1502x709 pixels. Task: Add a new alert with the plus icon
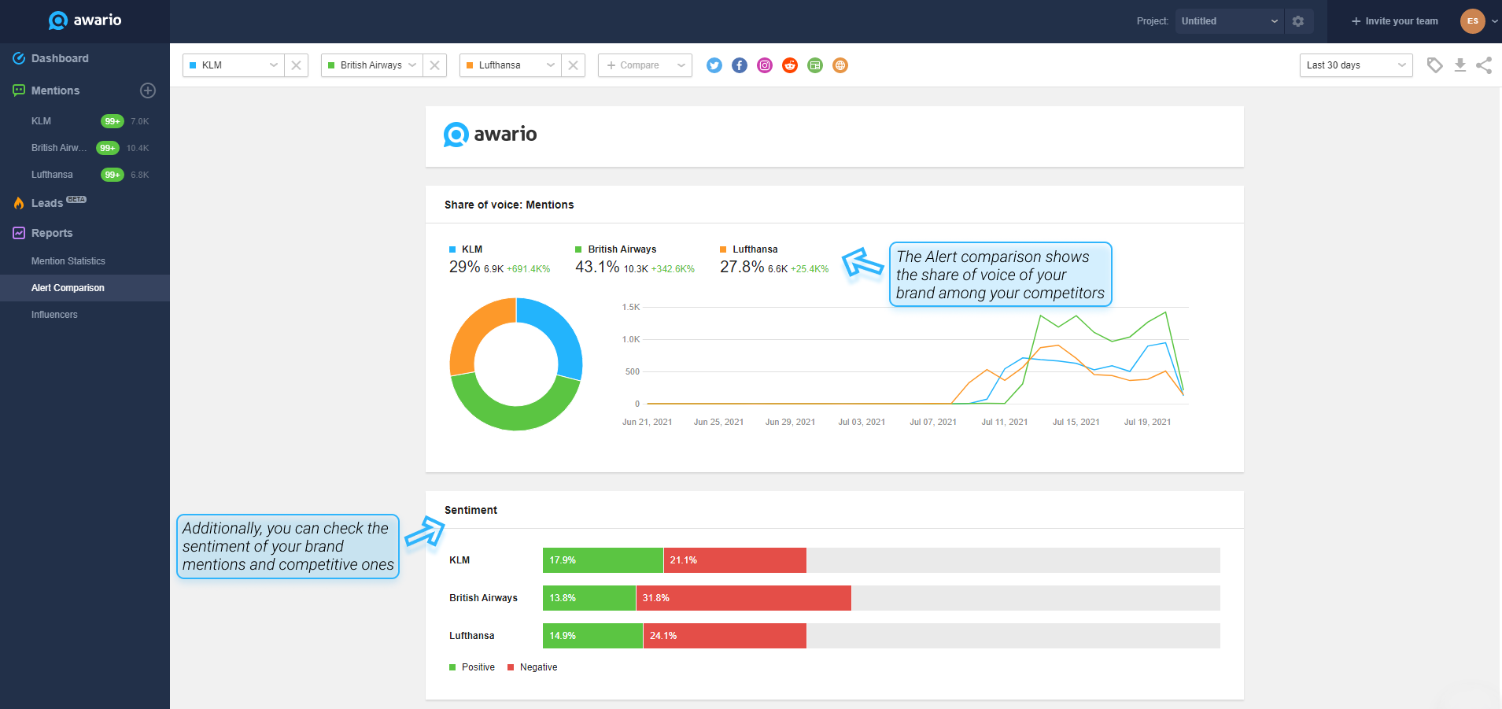[148, 90]
